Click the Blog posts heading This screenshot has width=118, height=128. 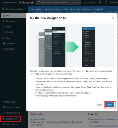[x=92, y=114]
